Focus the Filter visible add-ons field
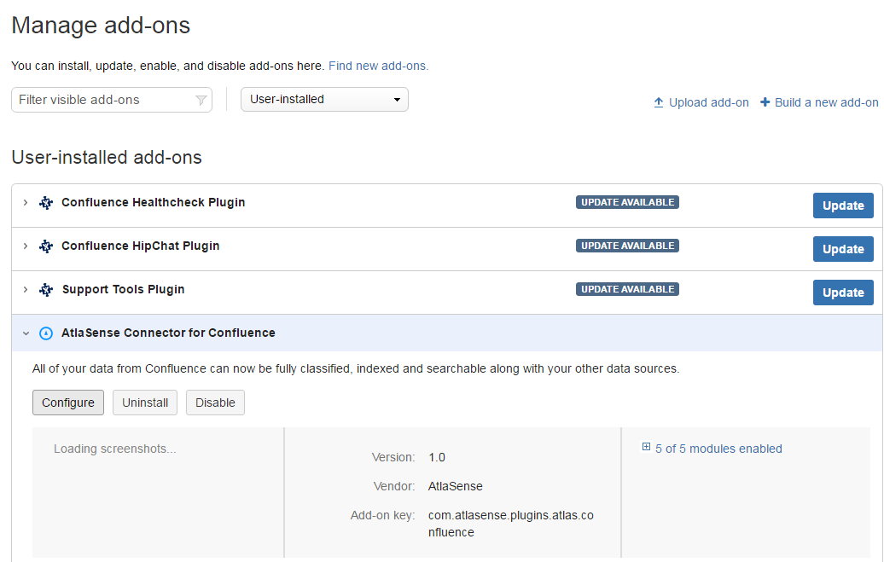The height and width of the screenshot is (562, 884). coord(102,100)
